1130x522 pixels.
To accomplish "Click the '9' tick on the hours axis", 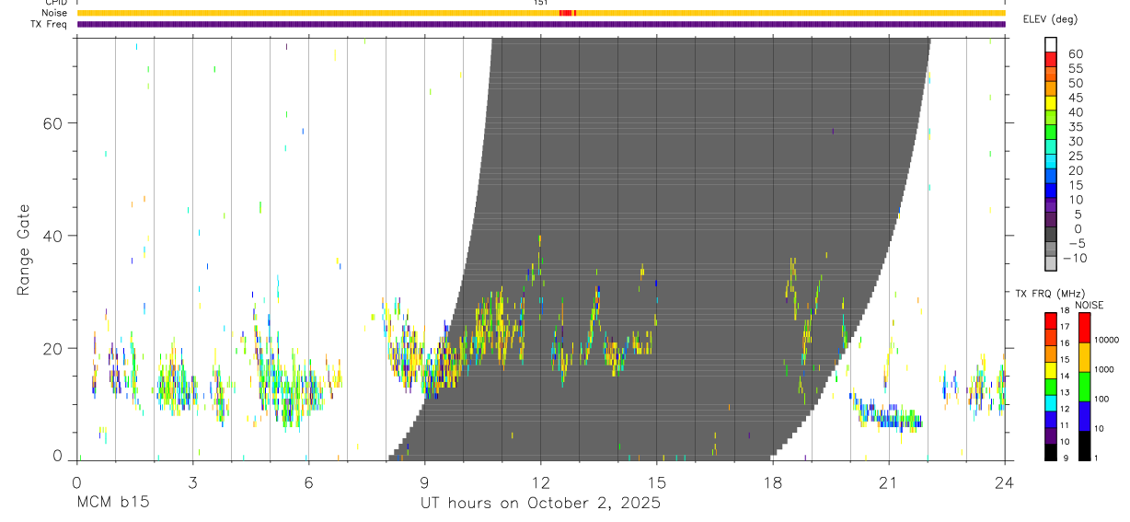I will (424, 482).
